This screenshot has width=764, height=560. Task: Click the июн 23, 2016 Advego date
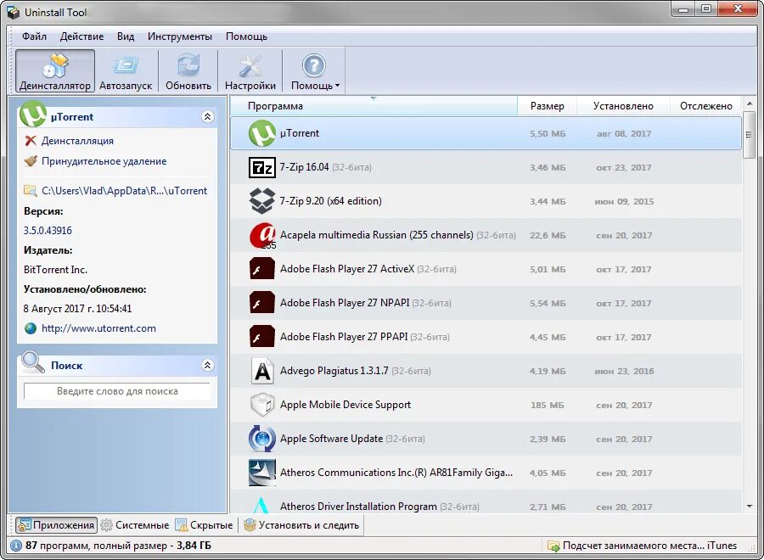(x=624, y=371)
